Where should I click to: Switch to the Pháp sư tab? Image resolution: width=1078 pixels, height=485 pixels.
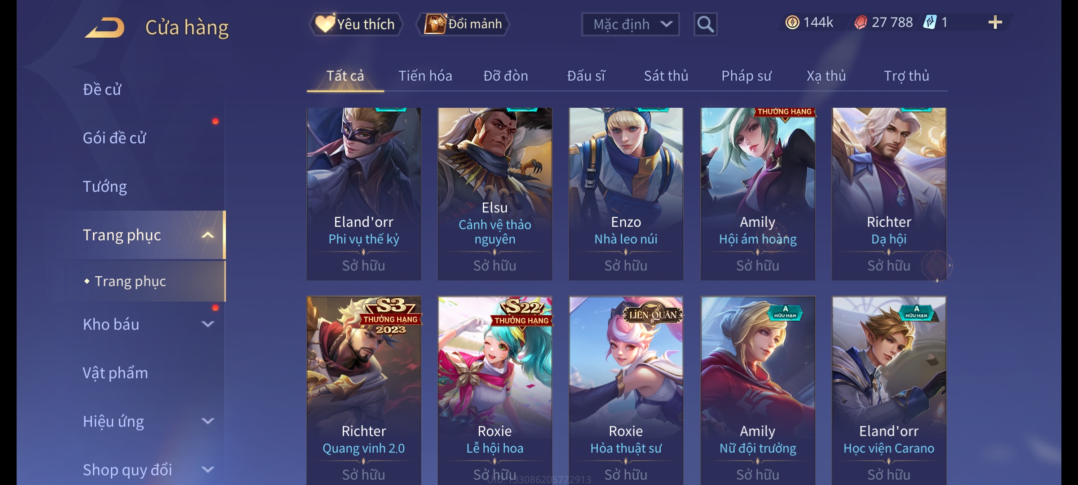(746, 76)
